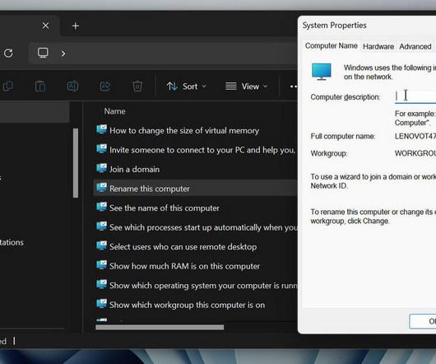
Task: Click the full computer name LENOVOT47 value
Action: (x=415, y=136)
